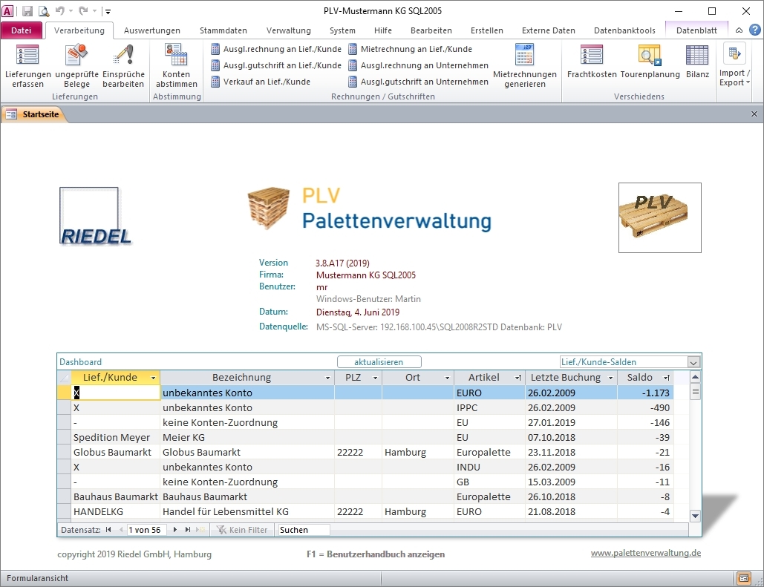
Task: Switch to the Auswertungen ribbon tab
Action: pos(152,30)
